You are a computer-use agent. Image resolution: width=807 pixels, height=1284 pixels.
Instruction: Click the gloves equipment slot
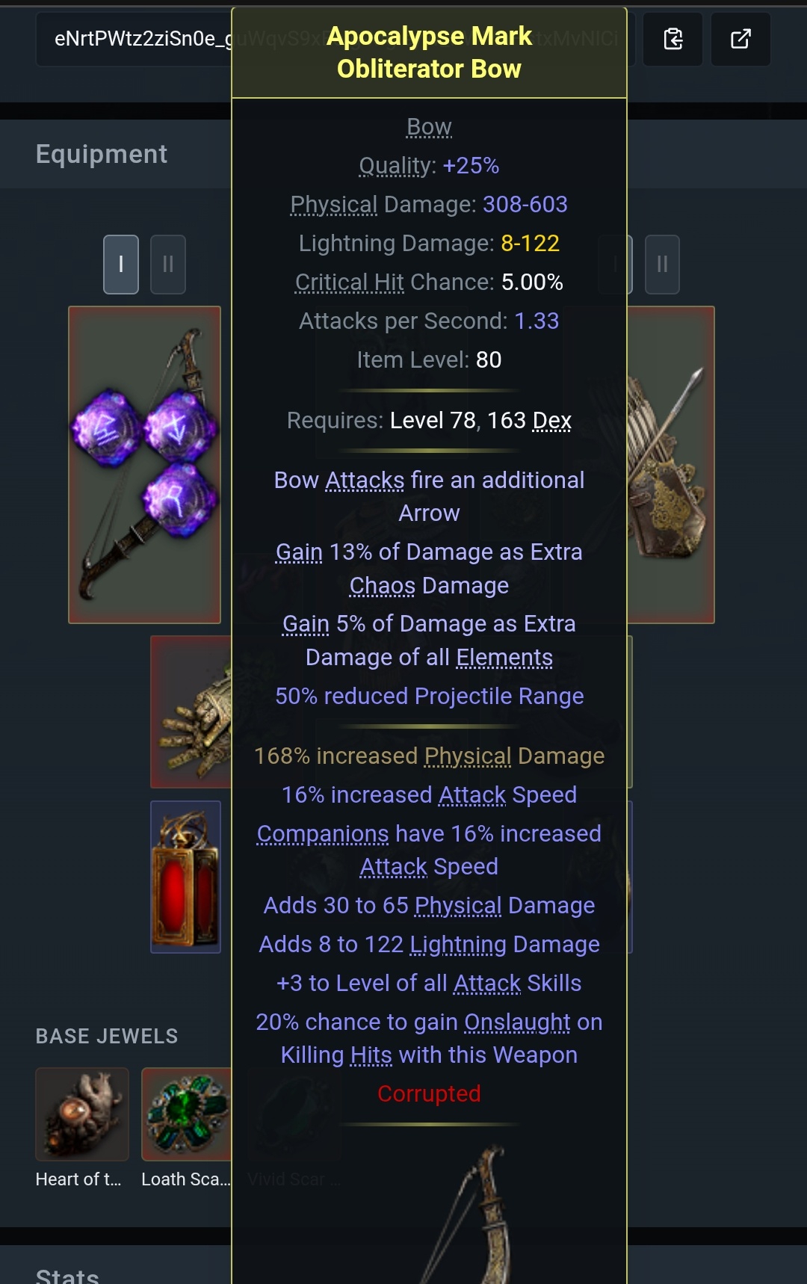[191, 712]
